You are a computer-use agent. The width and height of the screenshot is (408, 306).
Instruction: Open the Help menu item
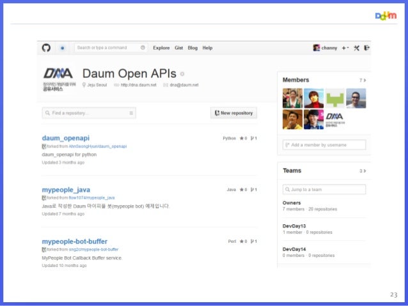[x=207, y=48]
